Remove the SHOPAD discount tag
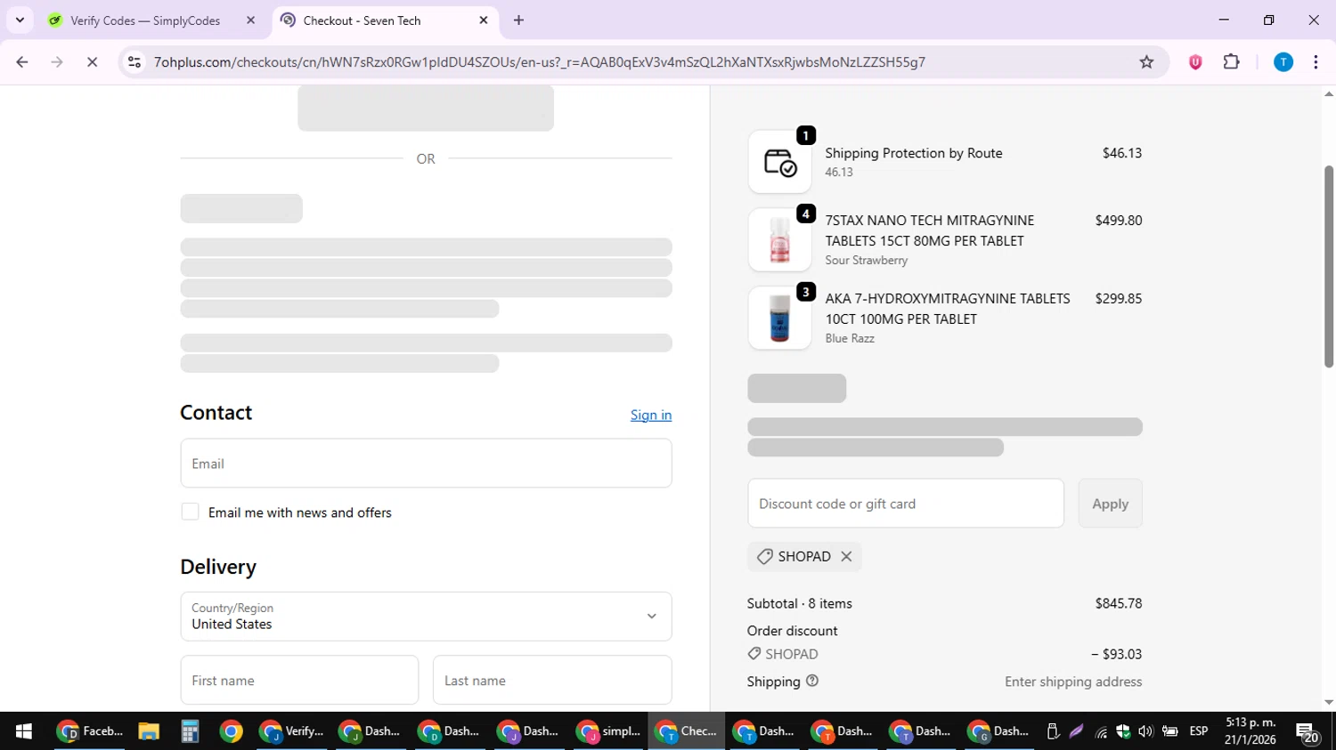Viewport: 1336px width, 750px height. pos(846,556)
